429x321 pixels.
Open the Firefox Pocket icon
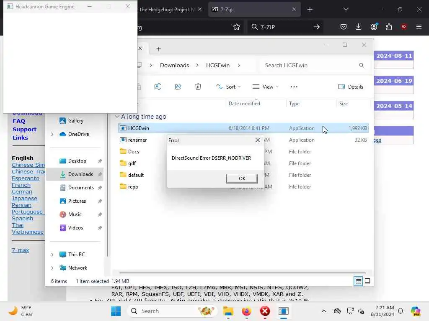(344, 27)
